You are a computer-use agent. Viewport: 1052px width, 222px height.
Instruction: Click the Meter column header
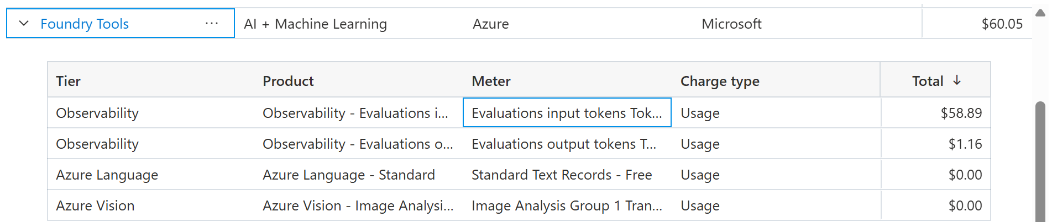pos(491,81)
